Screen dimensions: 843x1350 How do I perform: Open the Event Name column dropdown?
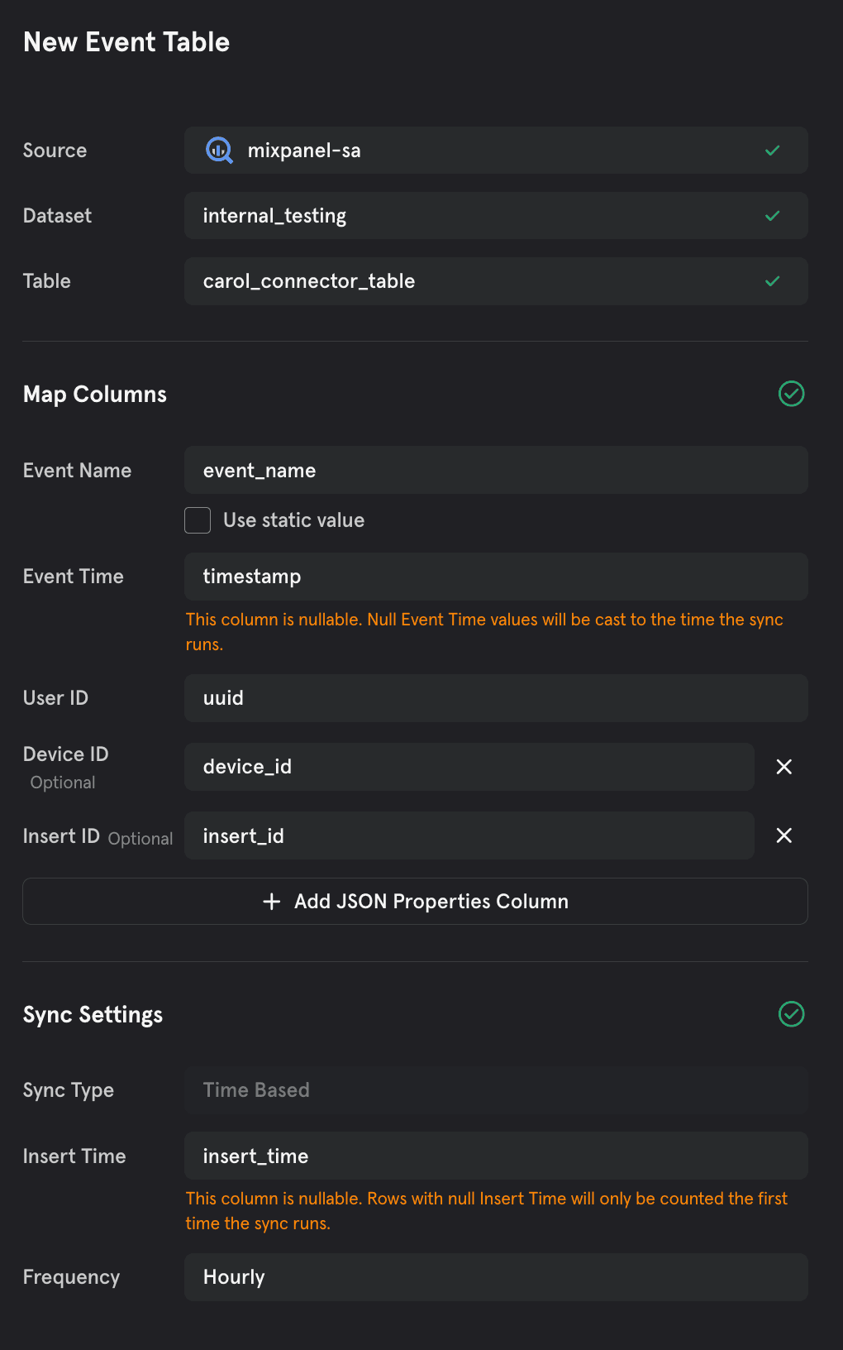point(496,471)
